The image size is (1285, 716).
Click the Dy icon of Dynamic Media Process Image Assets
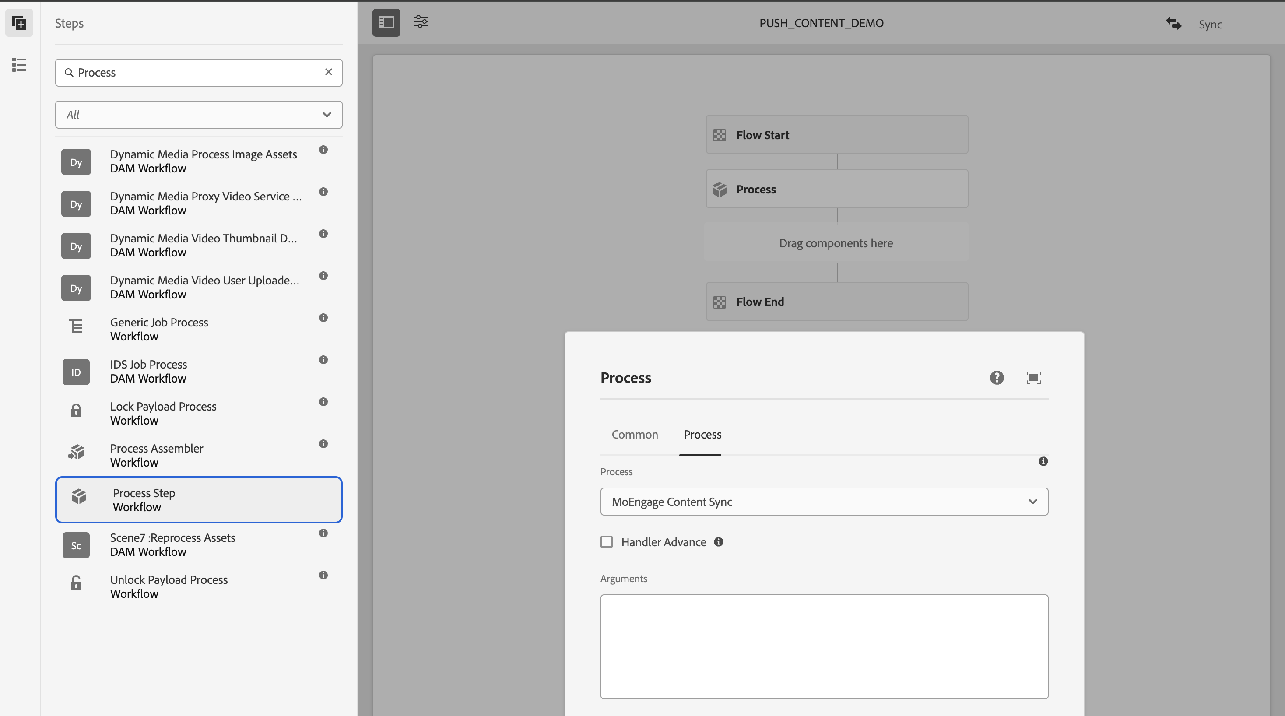coord(76,161)
